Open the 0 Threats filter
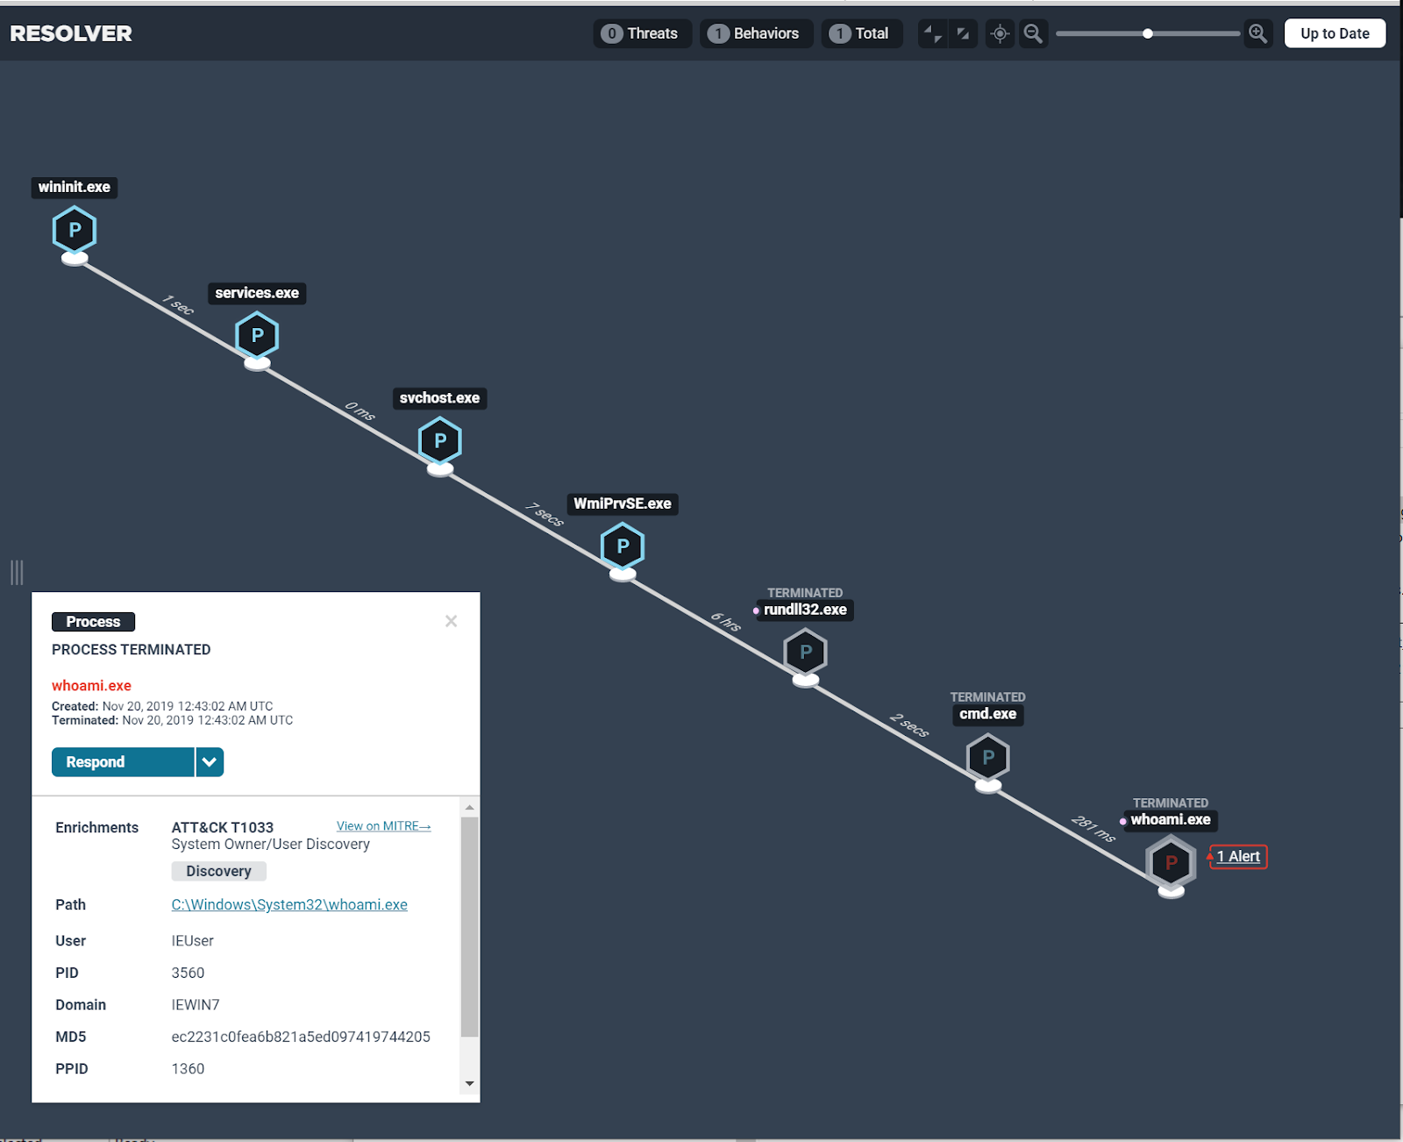This screenshot has height=1142, width=1403. click(x=642, y=33)
